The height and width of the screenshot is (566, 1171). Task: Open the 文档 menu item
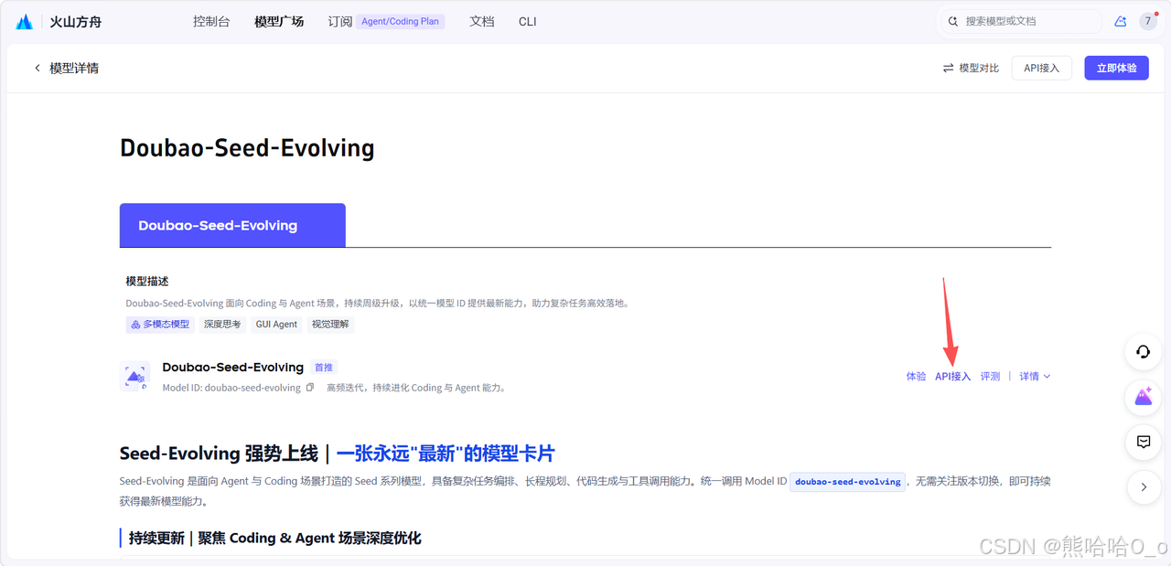pyautogui.click(x=482, y=21)
